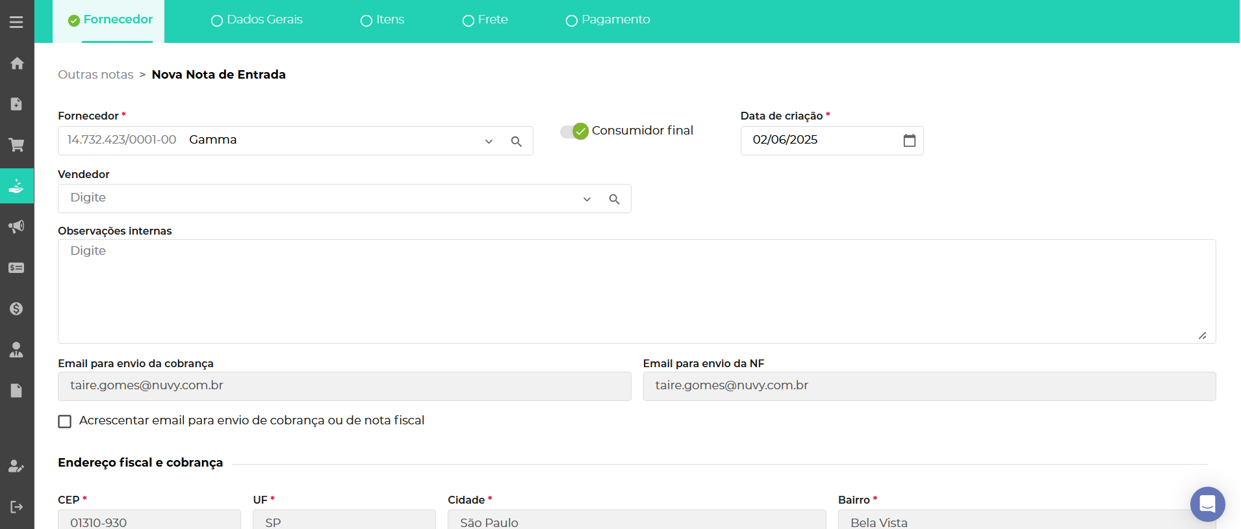Go to the home icon in sidebar
The width and height of the screenshot is (1241, 529).
[x=17, y=63]
